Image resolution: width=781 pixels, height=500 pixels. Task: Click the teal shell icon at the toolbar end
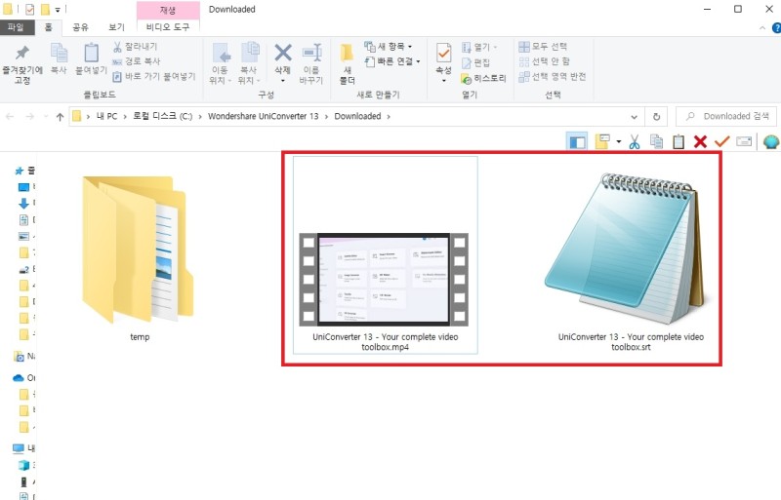[770, 142]
